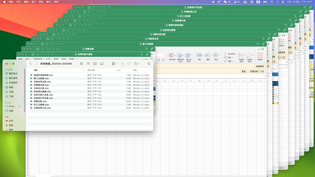Open the 前往 menu in the menu bar
The height and width of the screenshot is (177, 315).
tap(41, 2)
